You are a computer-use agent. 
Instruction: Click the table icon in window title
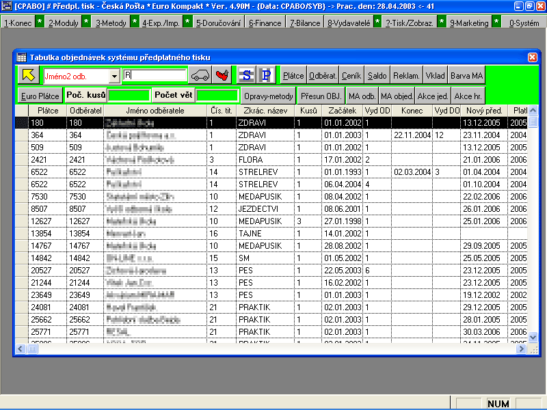pyautogui.click(x=21, y=57)
